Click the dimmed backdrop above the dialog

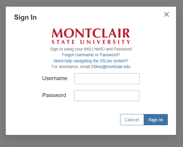(91, 3)
